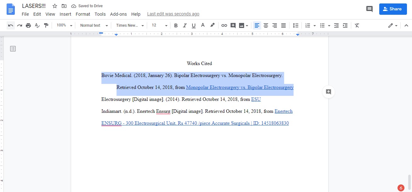Toggle Underline formatting
This screenshot has width=412, height=192.
coord(193,25)
